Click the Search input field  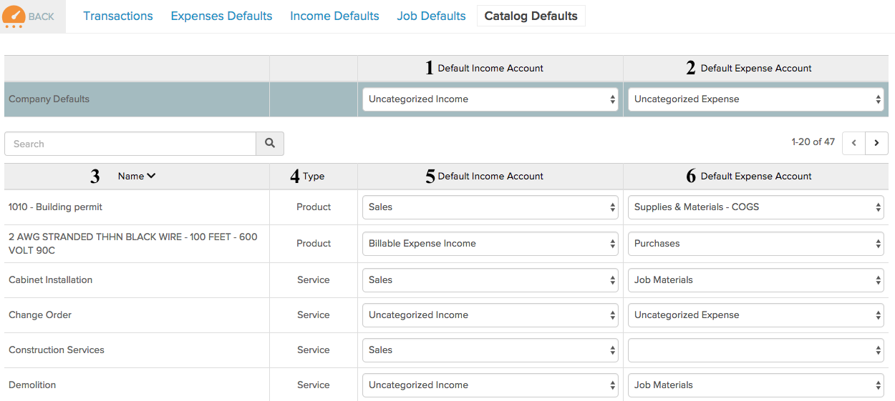click(x=130, y=144)
